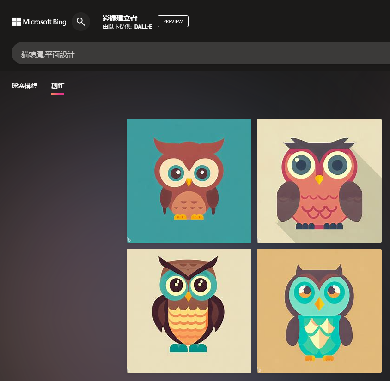Image resolution: width=390 pixels, height=381 pixels.
Task: Open the search magnifier icon
Action: tap(81, 22)
